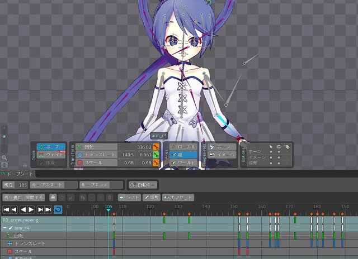Play the animation backward
This screenshot has width=358, height=259.
(x=23, y=209)
